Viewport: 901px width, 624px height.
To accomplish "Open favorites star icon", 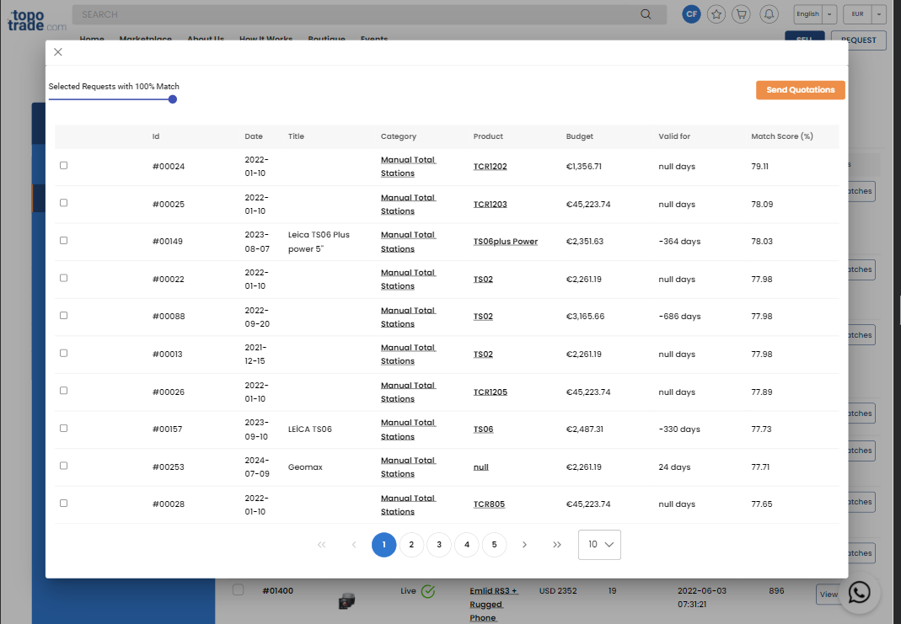I will coord(716,14).
